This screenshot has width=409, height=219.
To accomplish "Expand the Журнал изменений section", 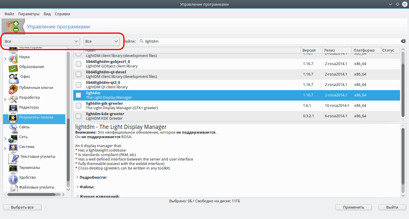I will [77, 196].
